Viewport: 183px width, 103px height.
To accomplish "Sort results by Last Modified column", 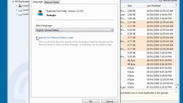I will [154, 6].
